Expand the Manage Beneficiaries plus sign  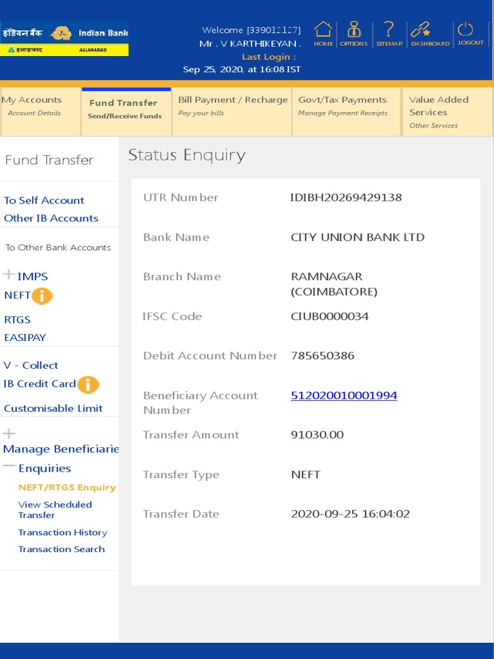click(x=9, y=433)
